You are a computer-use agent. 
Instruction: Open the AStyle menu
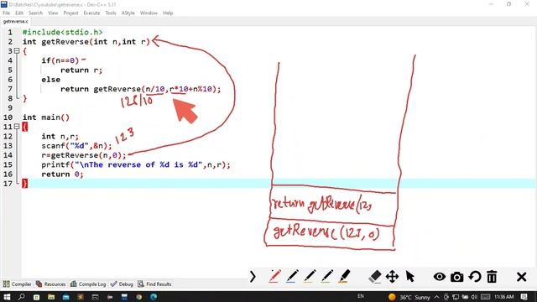[x=128, y=13]
